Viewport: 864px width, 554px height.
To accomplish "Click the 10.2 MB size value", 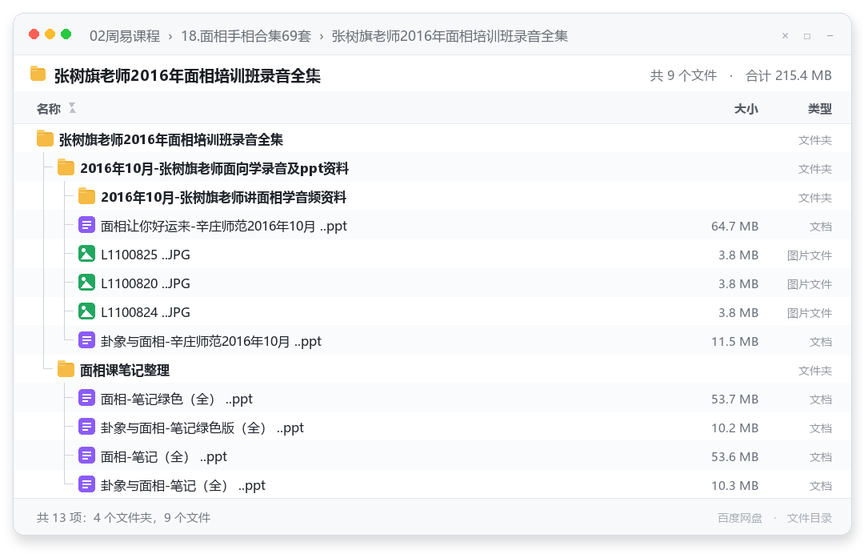I will 734,428.
